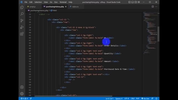Open Customize Layout icon
Viewport: 178px width, 100px height.
tap(139, 2)
